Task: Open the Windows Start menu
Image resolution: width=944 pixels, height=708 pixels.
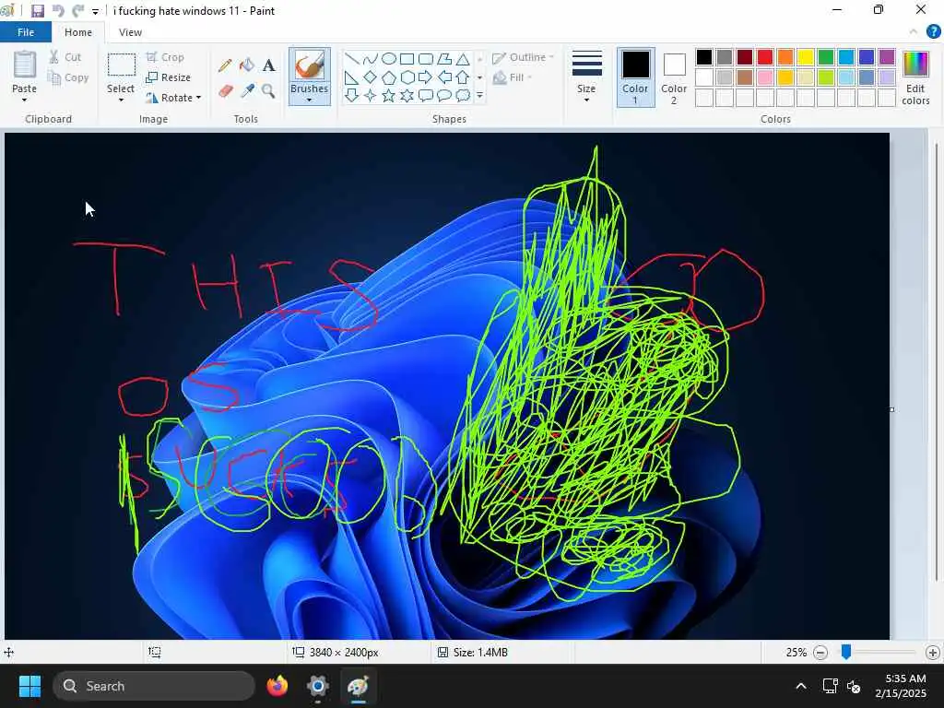Action: (29, 686)
